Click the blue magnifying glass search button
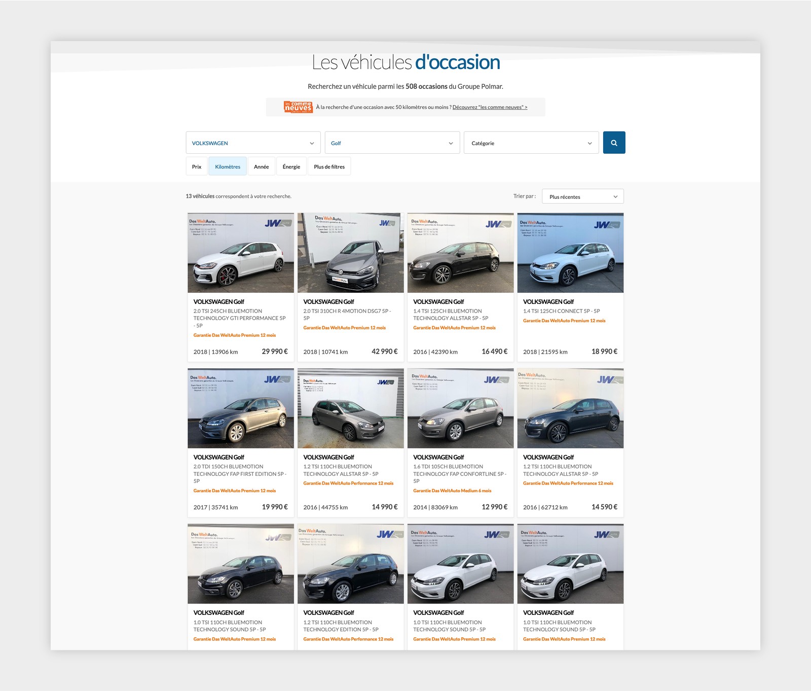811x691 pixels. 614,143
